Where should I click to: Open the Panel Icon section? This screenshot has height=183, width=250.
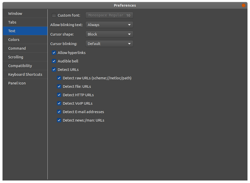pyautogui.click(x=25, y=83)
